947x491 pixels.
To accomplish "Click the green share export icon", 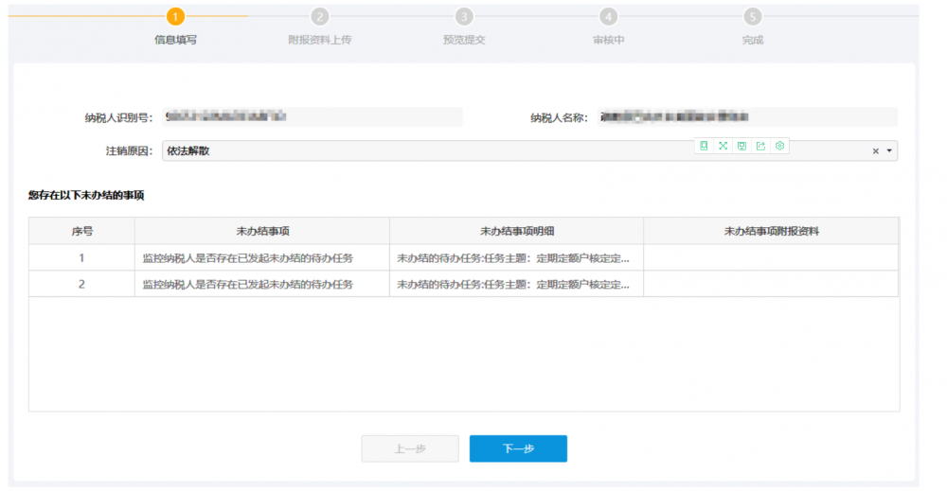I will click(x=760, y=146).
